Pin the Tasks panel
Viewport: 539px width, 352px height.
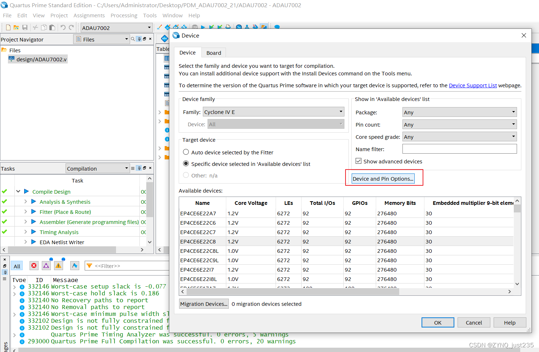pyautogui.click(x=139, y=168)
